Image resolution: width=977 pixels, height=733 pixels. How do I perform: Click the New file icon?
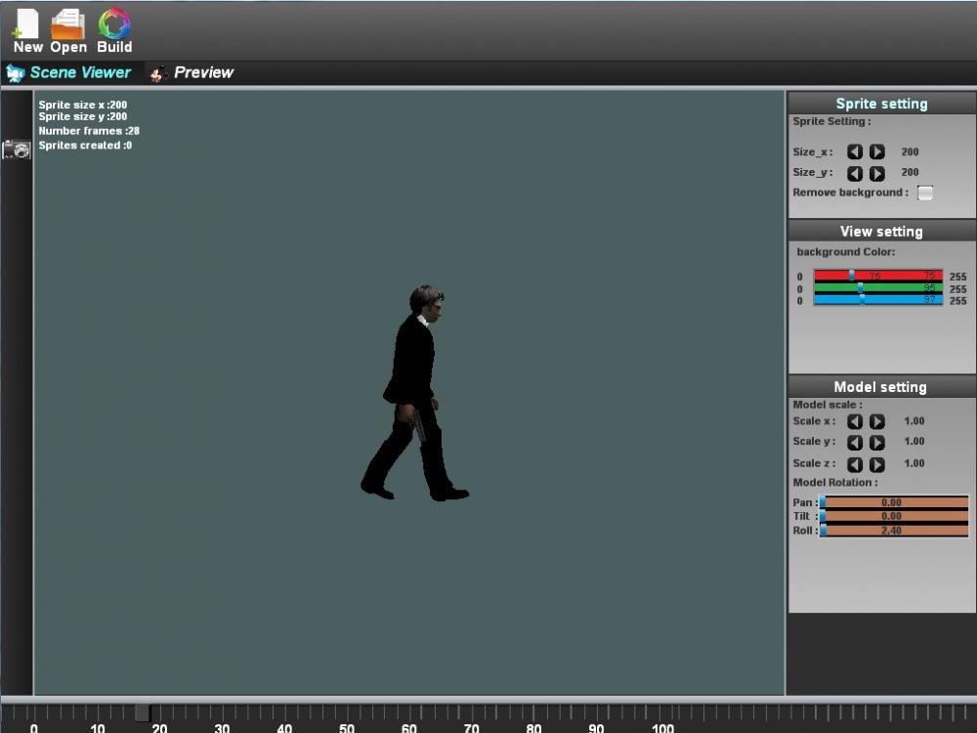27,25
